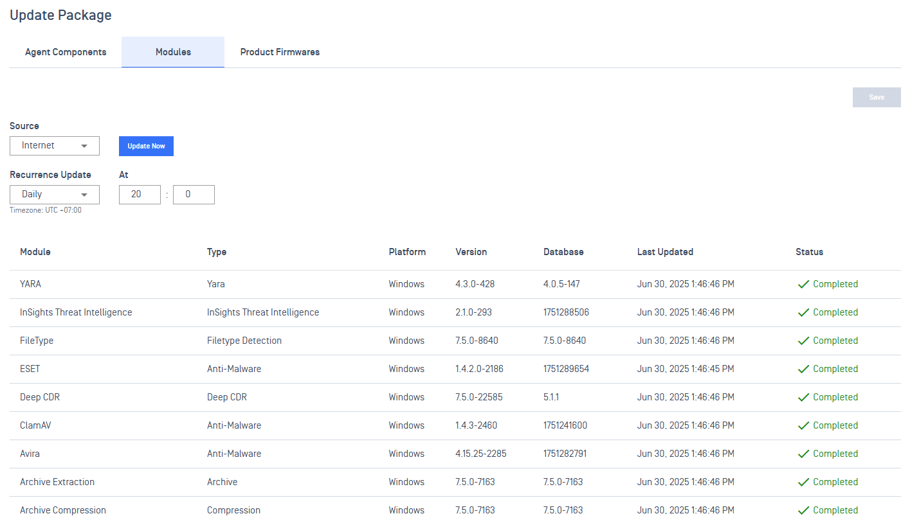Click ESET version 1.4.2.0-2186
The image size is (919, 516).
point(479,369)
